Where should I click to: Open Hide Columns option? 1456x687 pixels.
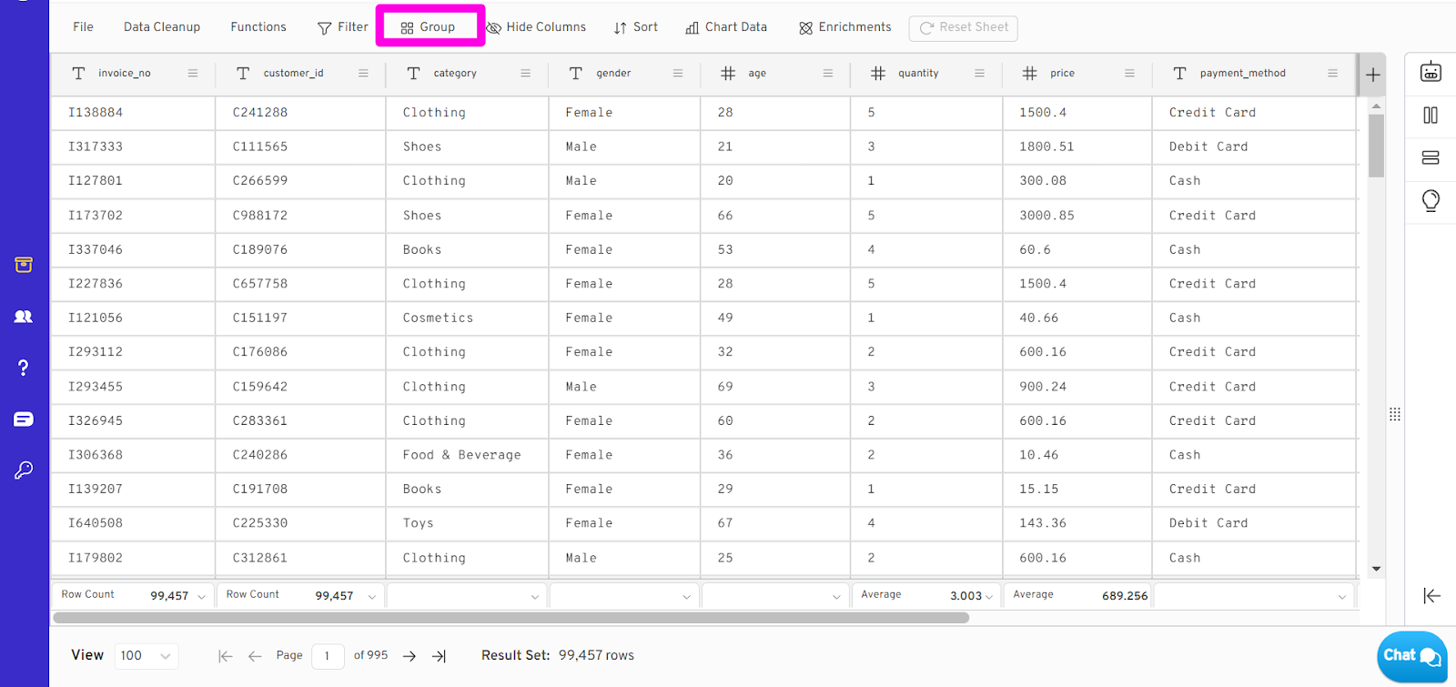point(536,27)
